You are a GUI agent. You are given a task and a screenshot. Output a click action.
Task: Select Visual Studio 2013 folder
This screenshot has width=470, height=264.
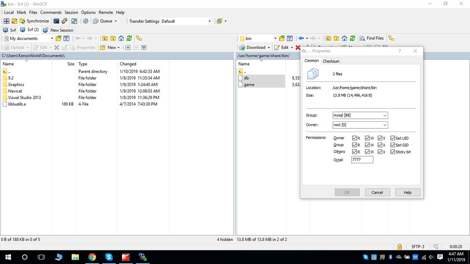coord(25,98)
